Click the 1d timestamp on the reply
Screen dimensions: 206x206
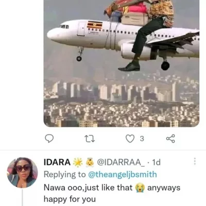[x=156, y=162]
